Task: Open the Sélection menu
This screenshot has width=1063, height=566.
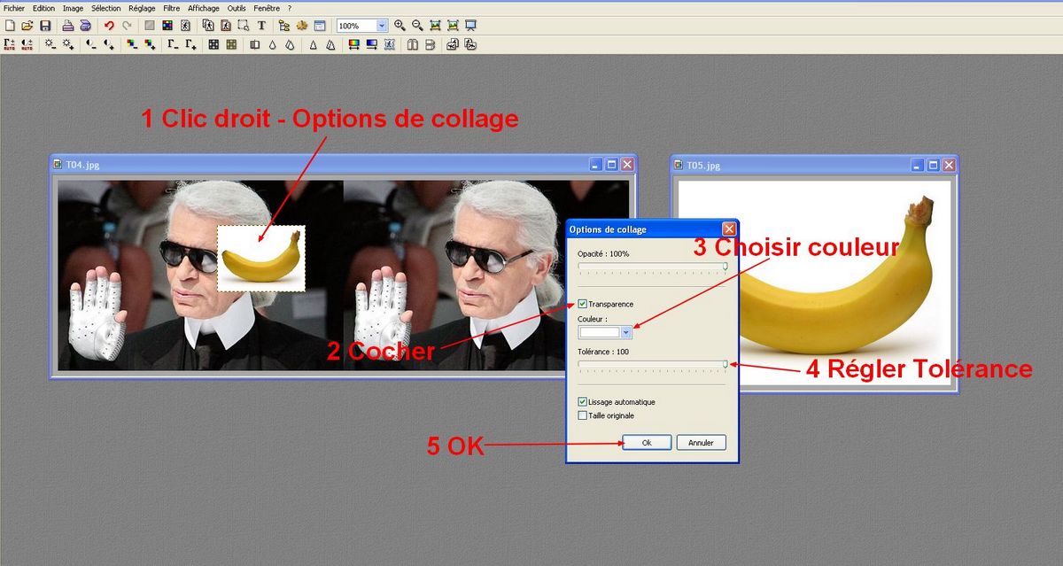Action: (x=105, y=7)
